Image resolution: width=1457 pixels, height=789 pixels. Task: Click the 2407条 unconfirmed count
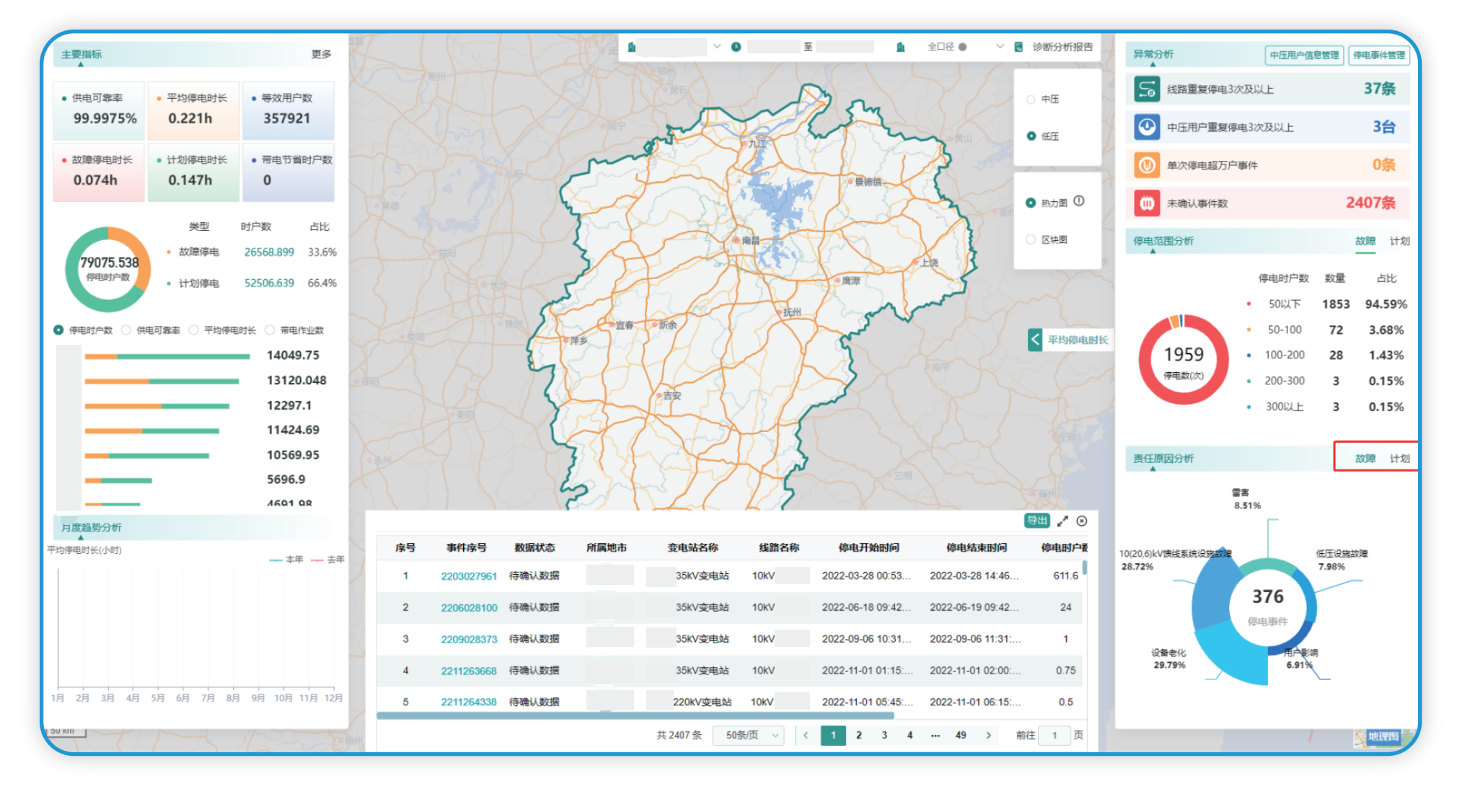click(1370, 203)
